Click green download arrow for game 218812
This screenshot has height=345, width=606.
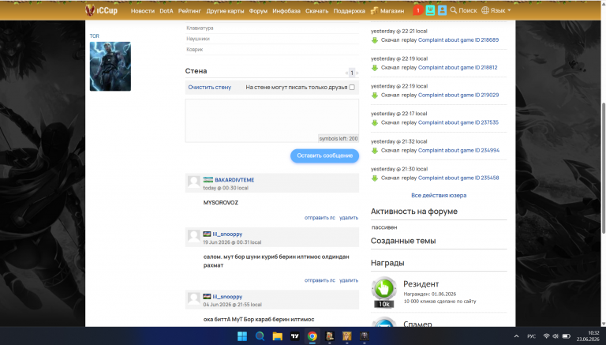click(375, 68)
